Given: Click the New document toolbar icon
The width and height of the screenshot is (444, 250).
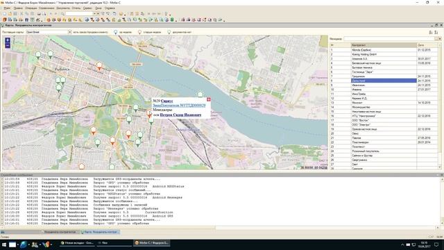Looking at the screenshot, I should [5, 14].
